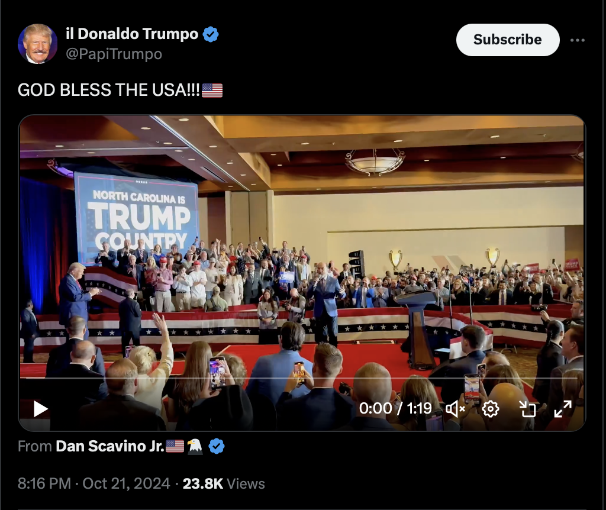Click Dan Scavino Jr. verified badge

coord(217,446)
